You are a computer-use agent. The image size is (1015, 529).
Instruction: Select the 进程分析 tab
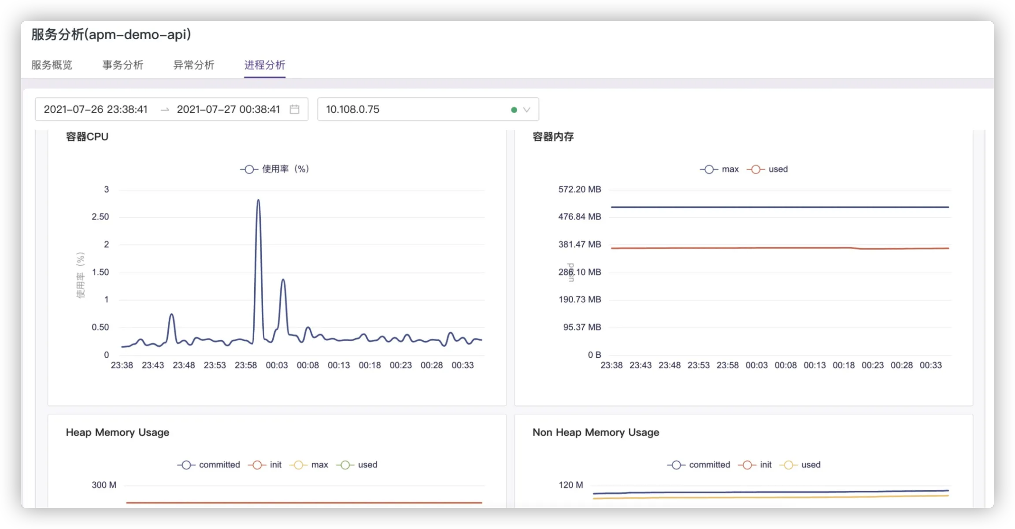(x=265, y=65)
